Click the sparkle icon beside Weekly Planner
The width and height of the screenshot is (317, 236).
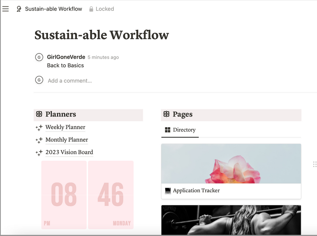pyautogui.click(x=39, y=128)
